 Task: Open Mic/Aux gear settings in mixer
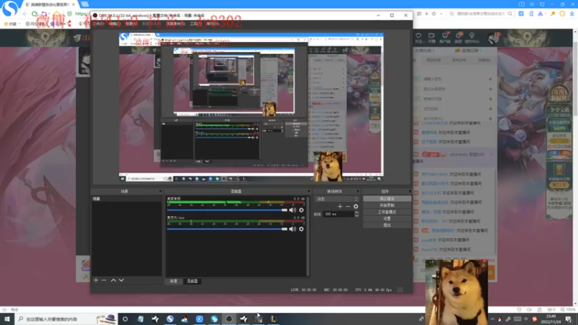(x=301, y=229)
